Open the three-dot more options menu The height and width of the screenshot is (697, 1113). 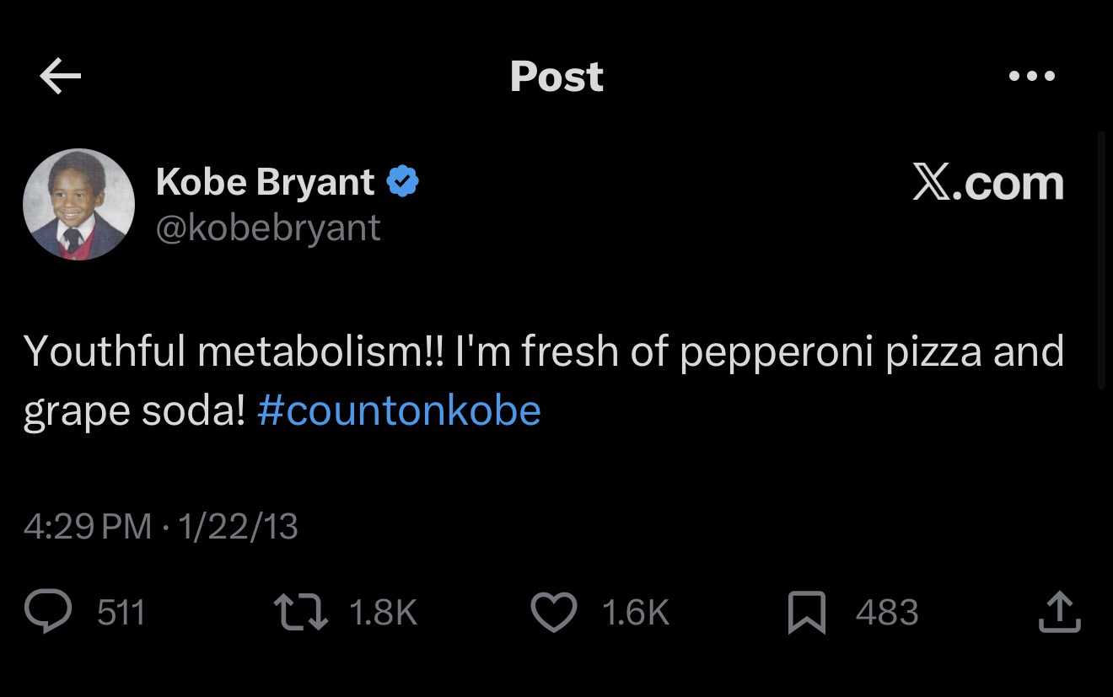click(1031, 76)
